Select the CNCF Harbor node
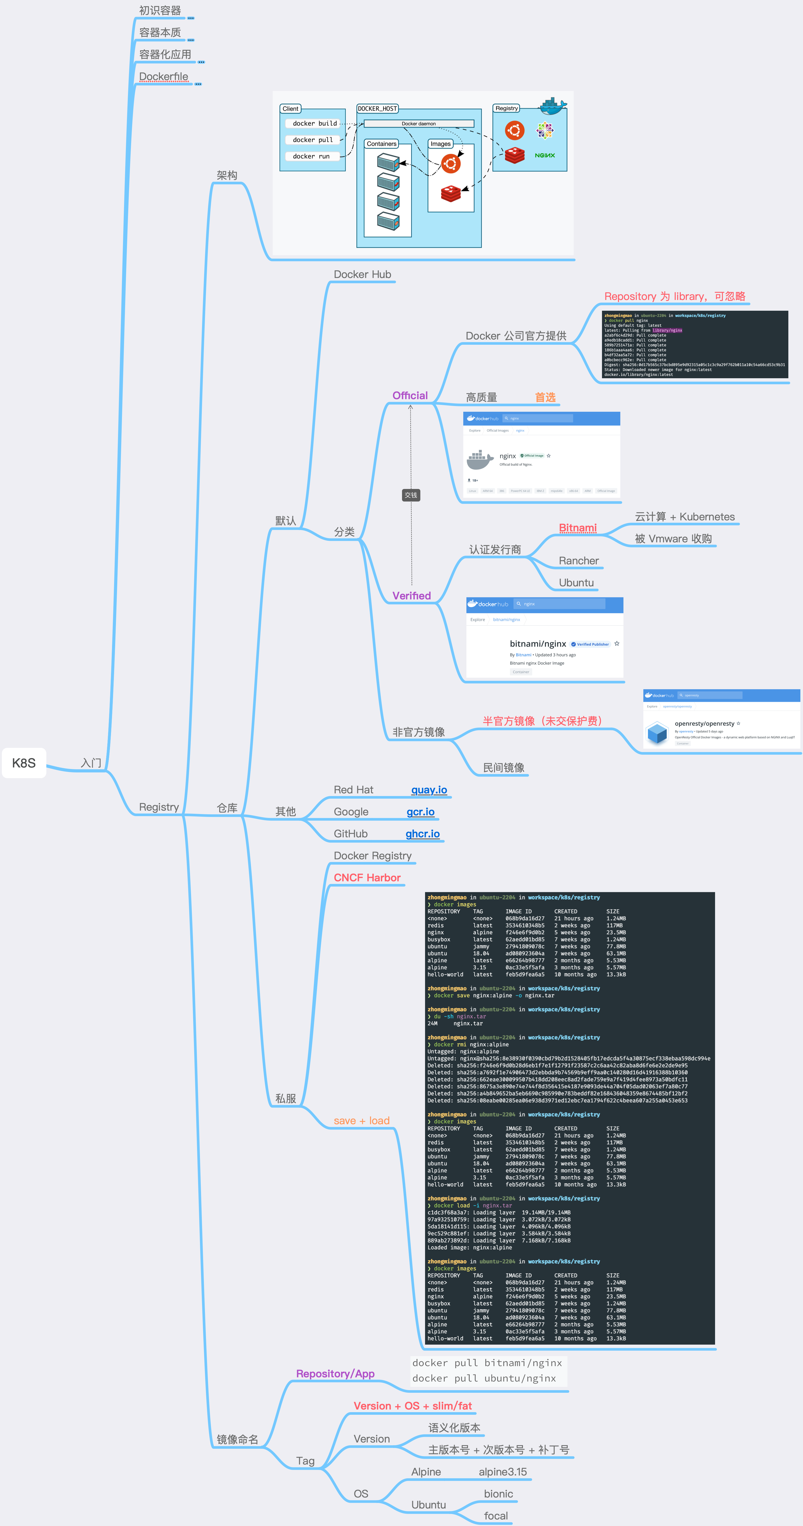 (x=367, y=877)
